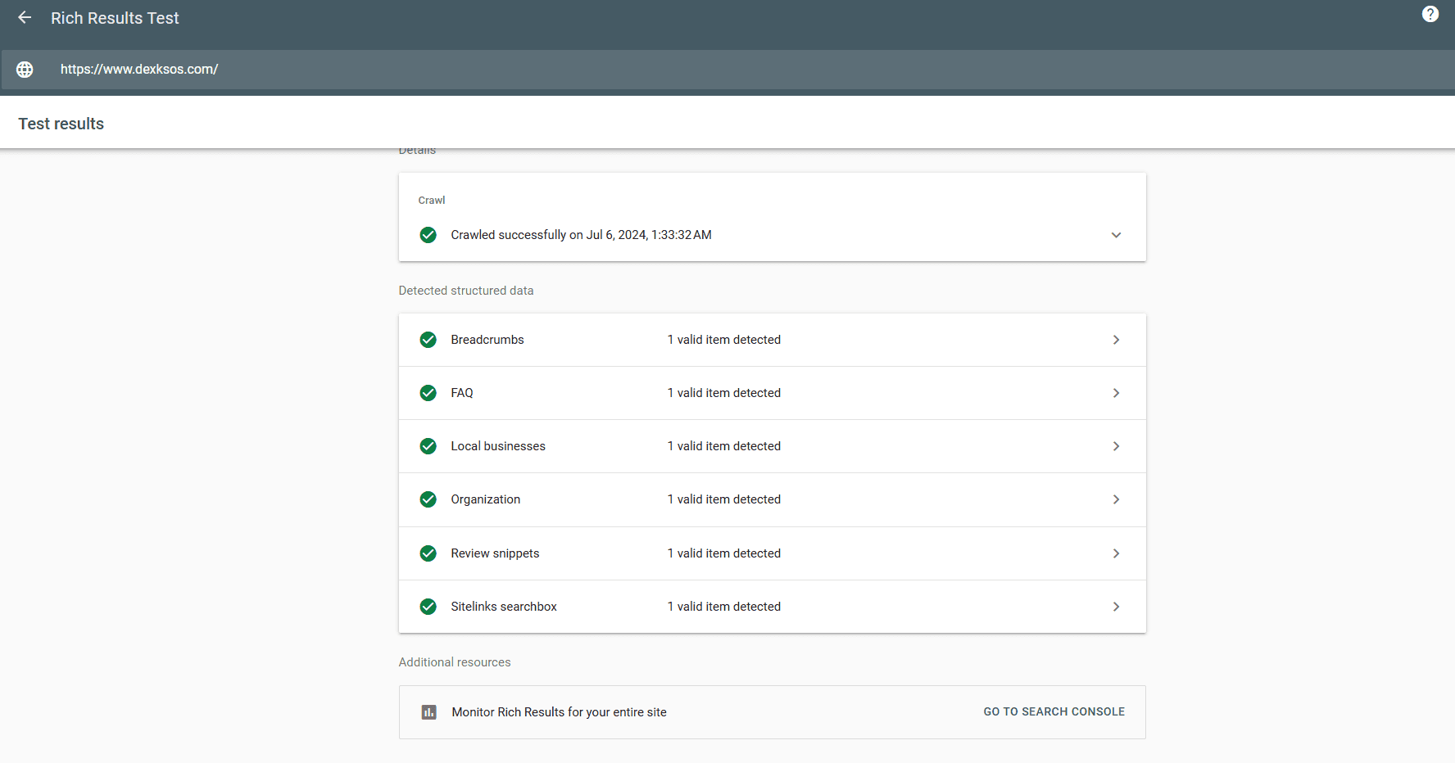The width and height of the screenshot is (1455, 763).
Task: Click the back arrow icon
Action: point(25,17)
